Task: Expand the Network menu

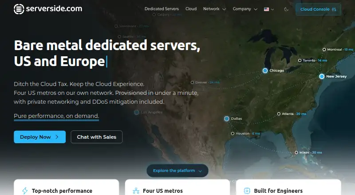Action: [214, 9]
